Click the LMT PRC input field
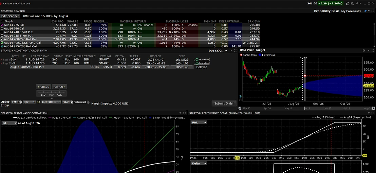Screen dimensions: 376x173 point(51,102)
